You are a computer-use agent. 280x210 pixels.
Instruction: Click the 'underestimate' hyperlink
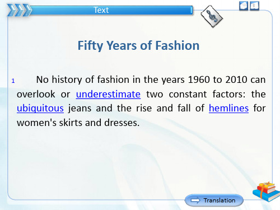click(x=108, y=94)
